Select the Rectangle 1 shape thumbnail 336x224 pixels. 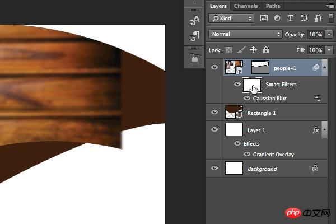[x=234, y=112]
